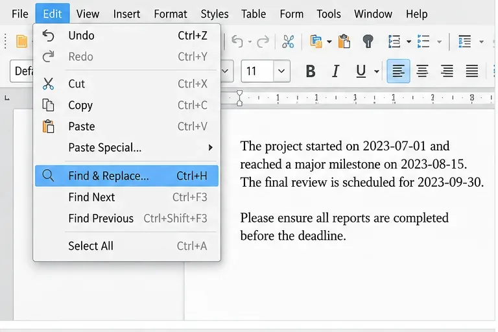Viewport: 498px width, 332px height.
Task: Choose Cut from the Edit menu
Action: tap(126, 84)
